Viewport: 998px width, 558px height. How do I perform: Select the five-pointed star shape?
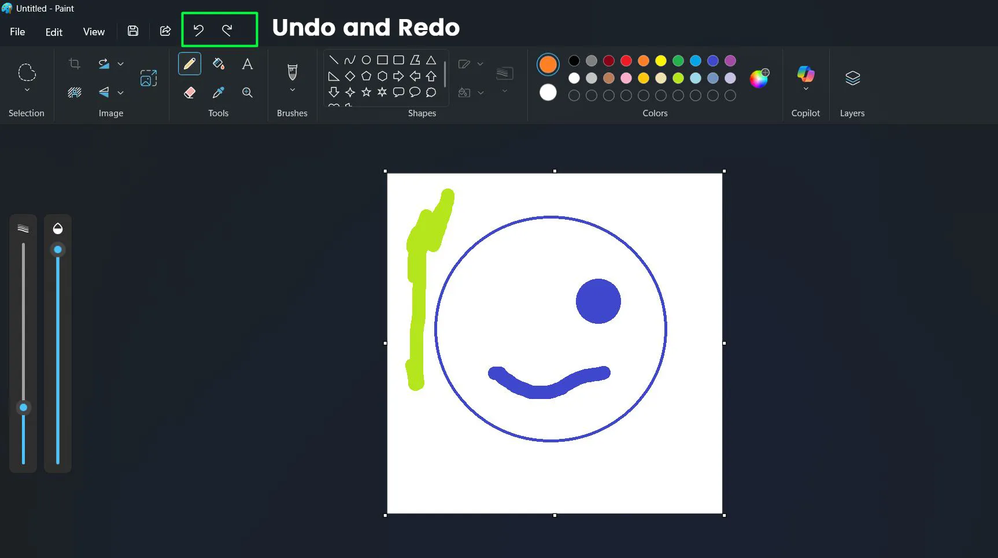coord(365,91)
